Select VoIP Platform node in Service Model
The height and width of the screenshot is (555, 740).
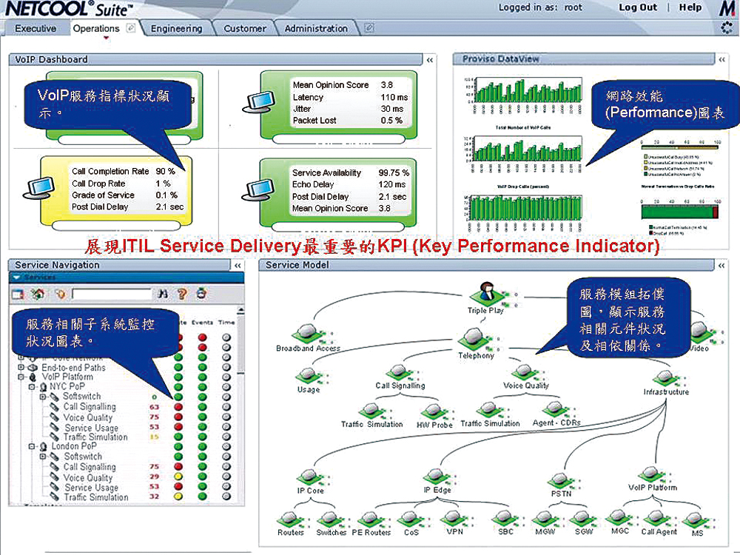click(x=652, y=479)
